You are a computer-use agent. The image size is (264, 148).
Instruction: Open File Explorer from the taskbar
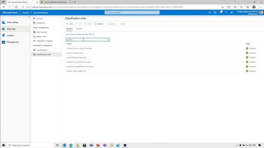pos(78,145)
